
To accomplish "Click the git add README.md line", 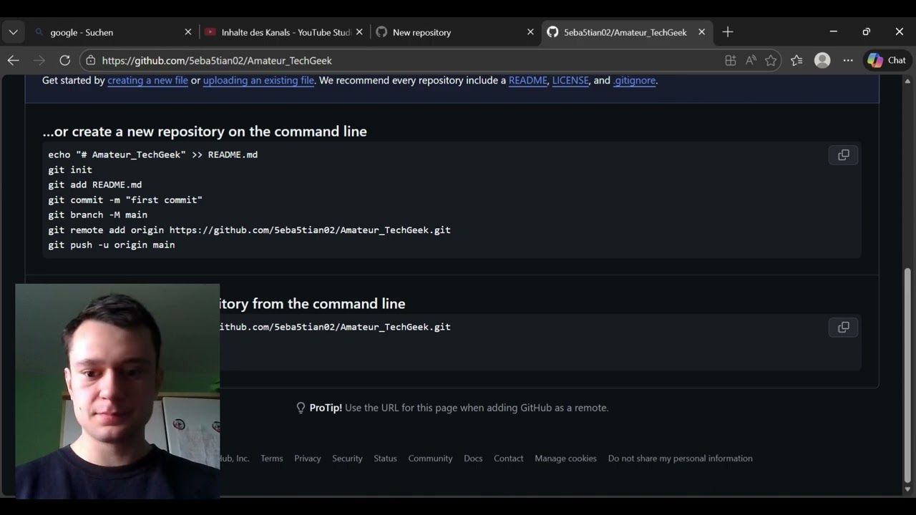I will (x=95, y=185).
